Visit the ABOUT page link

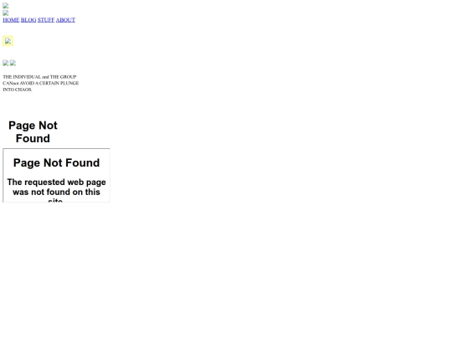[65, 20]
